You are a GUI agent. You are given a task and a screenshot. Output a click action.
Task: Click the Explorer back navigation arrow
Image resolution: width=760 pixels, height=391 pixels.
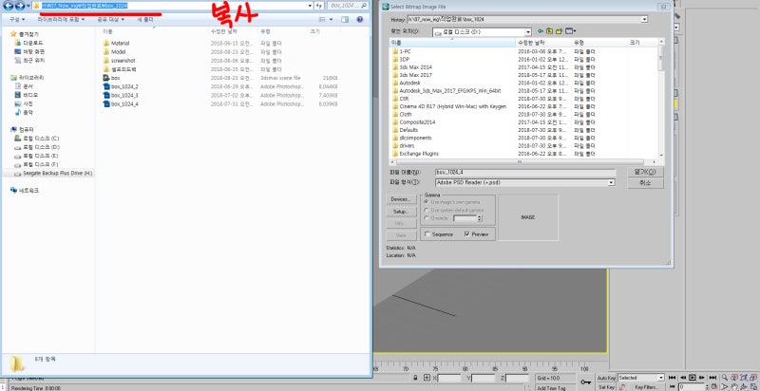[9, 6]
